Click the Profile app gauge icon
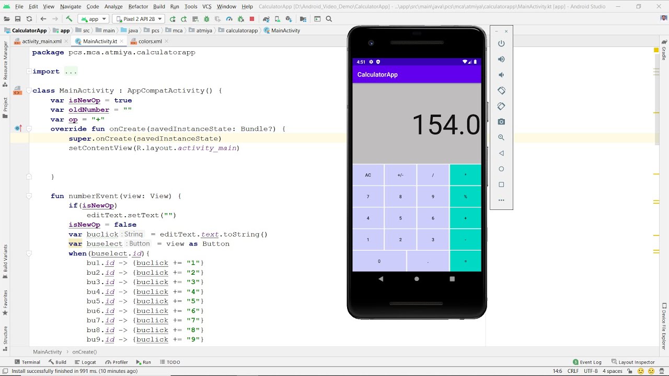This screenshot has height=376, width=669. point(229,19)
